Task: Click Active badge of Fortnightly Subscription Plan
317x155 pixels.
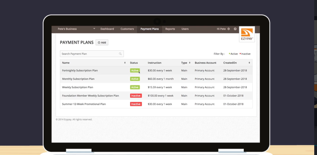Action: 135,71
